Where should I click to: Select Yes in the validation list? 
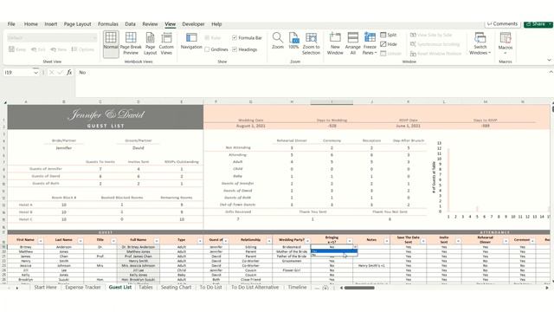[x=334, y=251]
